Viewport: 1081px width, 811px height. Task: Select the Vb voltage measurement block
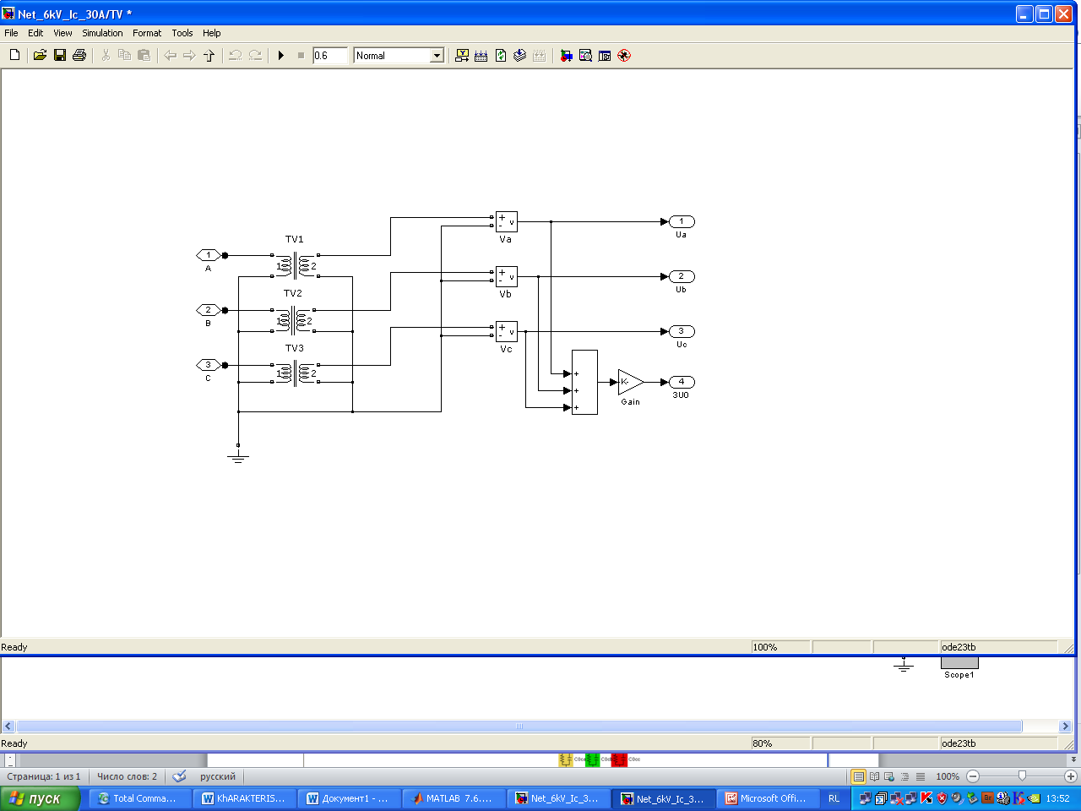click(506, 277)
